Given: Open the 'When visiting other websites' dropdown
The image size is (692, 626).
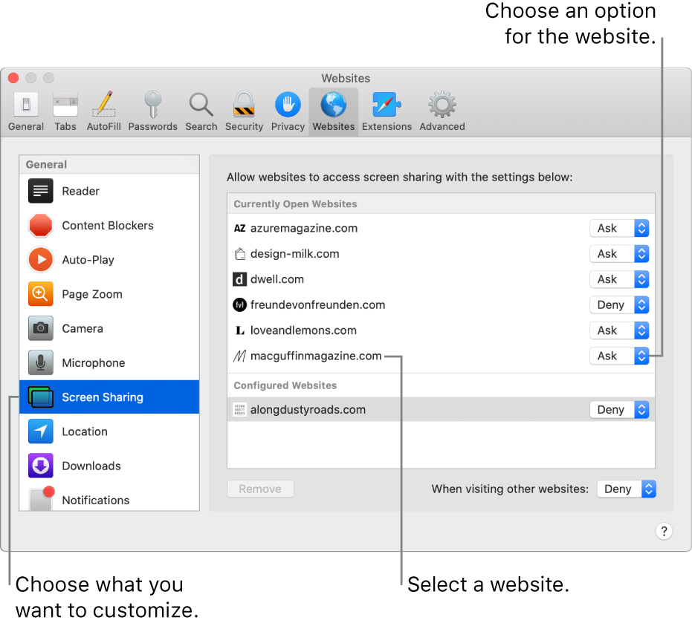Looking at the screenshot, I should point(627,489).
